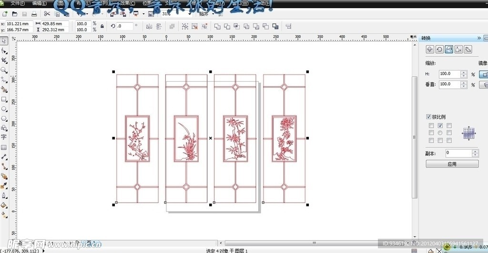Screen dimensions: 488x253
Task: Select the Rectangle tool in toolbox
Action: 4,99
